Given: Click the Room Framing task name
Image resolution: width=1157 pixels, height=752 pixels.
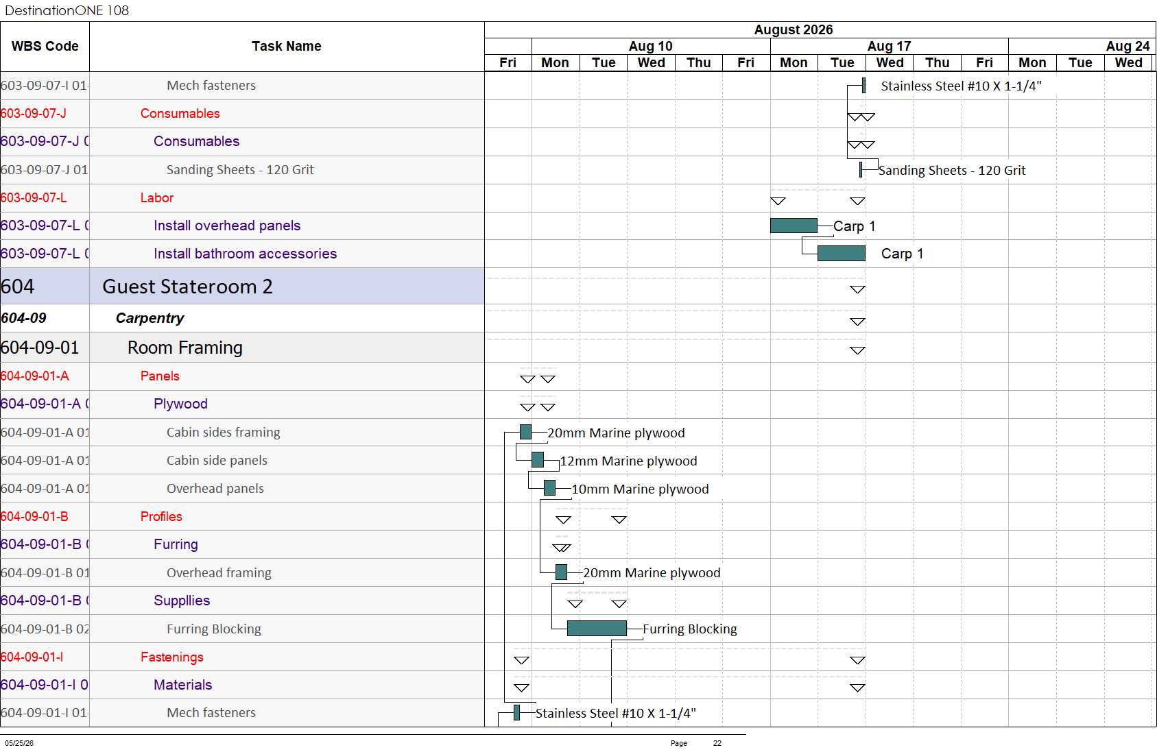Looking at the screenshot, I should point(184,348).
